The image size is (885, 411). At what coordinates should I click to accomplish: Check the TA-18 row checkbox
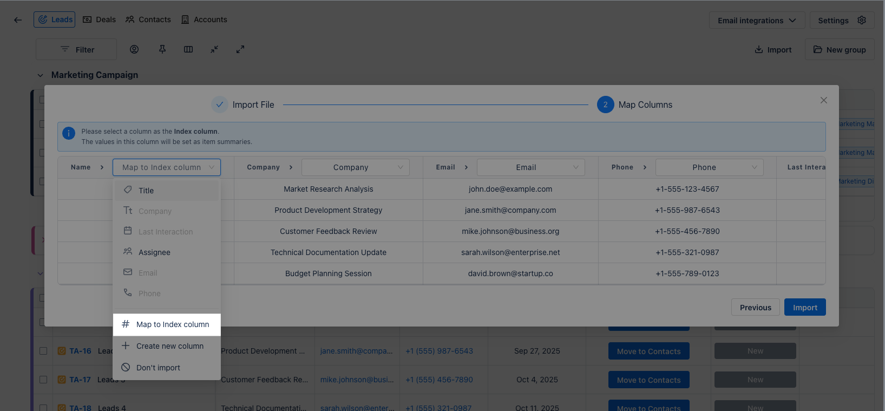(x=43, y=408)
